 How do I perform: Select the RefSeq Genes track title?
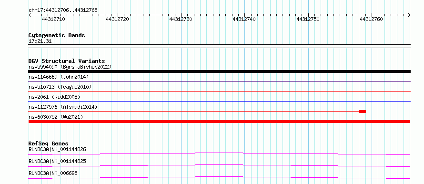coord(49,143)
